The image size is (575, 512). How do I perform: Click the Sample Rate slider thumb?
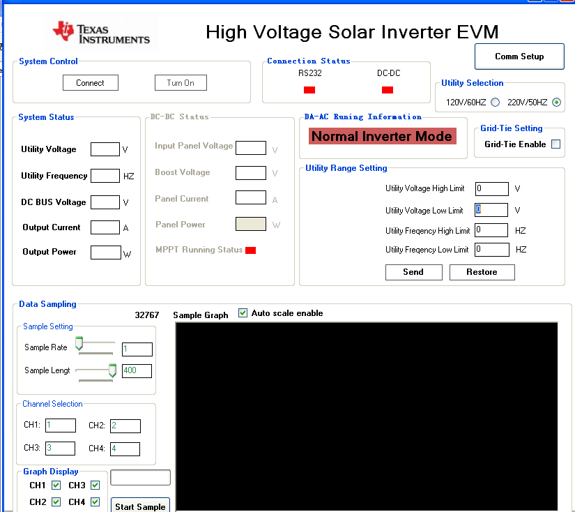(x=79, y=343)
